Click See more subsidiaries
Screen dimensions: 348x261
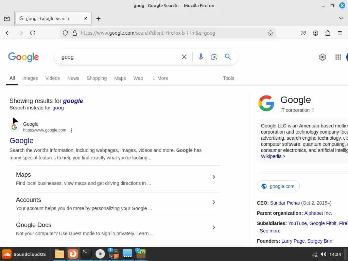pos(270,231)
